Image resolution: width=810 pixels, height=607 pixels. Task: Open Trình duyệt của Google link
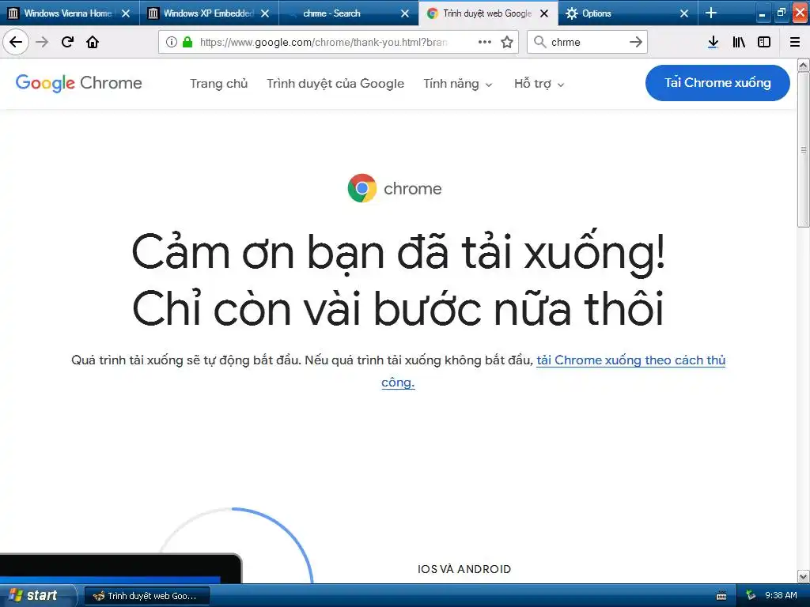point(335,84)
